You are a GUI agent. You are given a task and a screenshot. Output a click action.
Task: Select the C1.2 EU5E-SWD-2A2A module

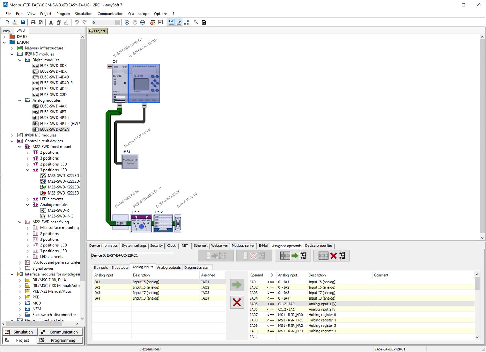coord(163,223)
